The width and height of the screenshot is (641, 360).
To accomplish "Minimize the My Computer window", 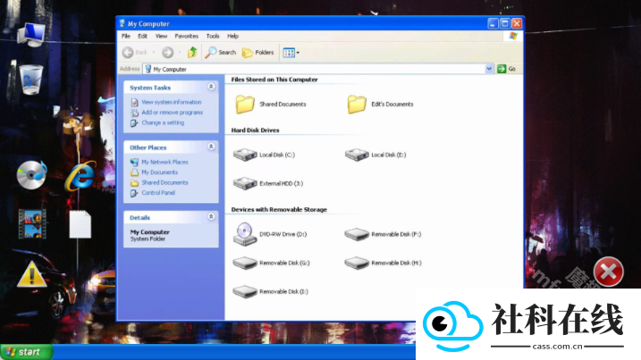I will point(493,24).
